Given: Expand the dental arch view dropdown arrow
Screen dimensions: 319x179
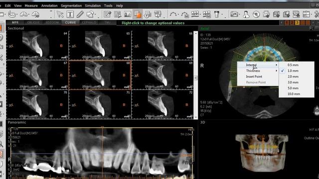Looking at the screenshot, I should tap(29, 14).
